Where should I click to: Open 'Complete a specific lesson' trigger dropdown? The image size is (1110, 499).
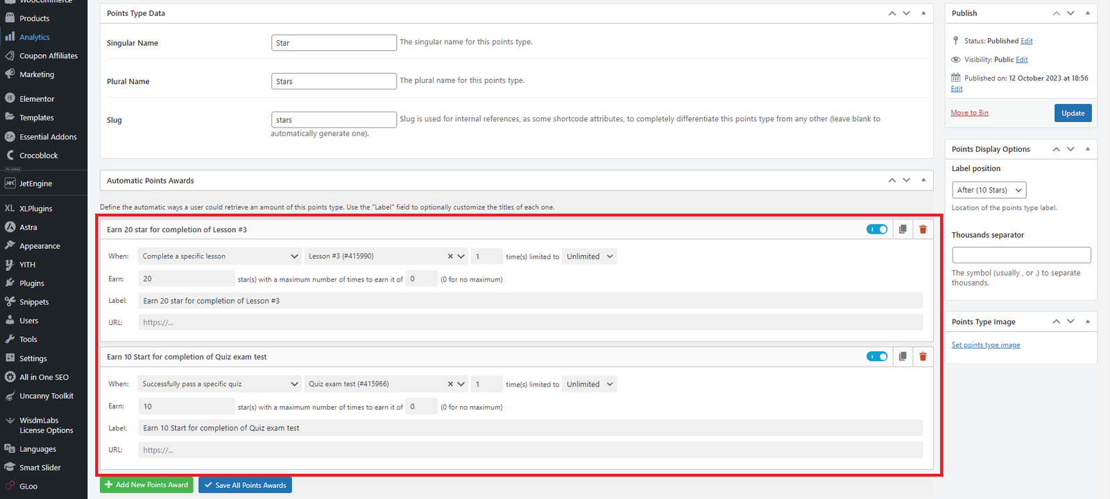pyautogui.click(x=219, y=256)
